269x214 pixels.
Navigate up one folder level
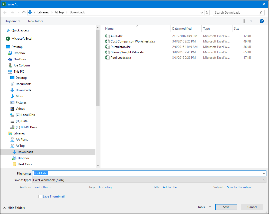(x=24, y=12)
